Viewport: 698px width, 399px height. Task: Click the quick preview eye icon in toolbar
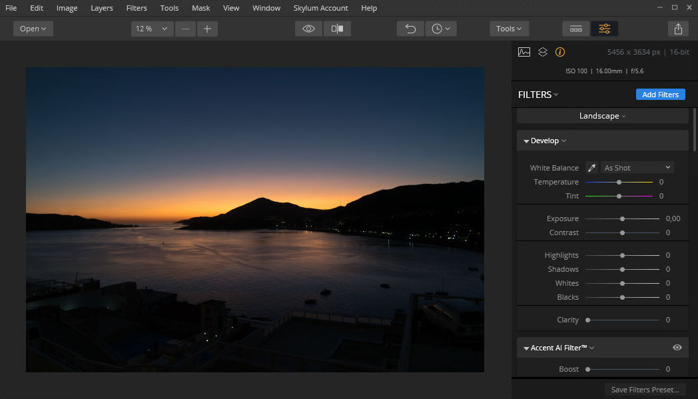point(308,29)
